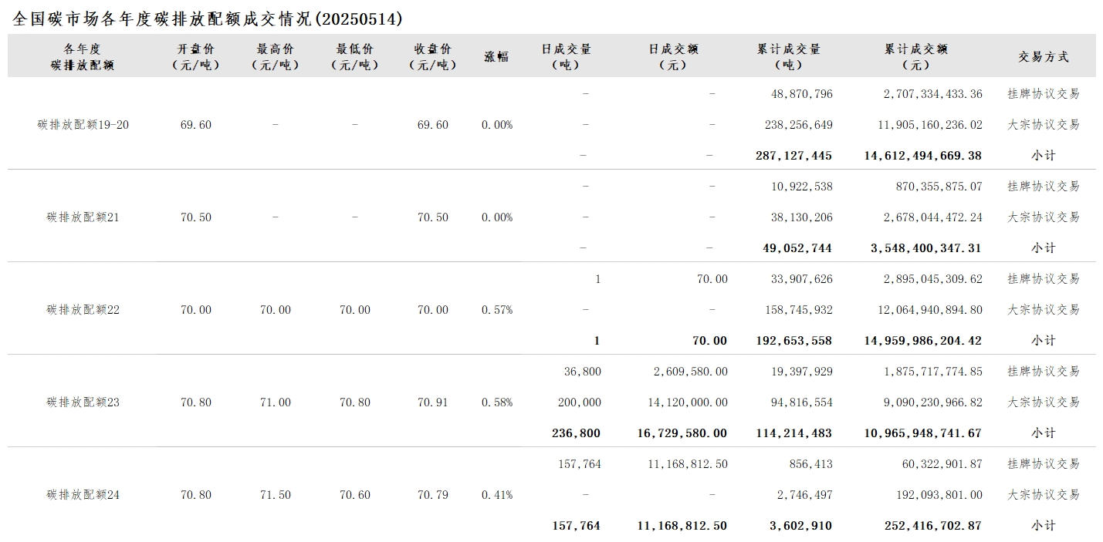
Task: Click the 碳排放配额24 row label
Action: point(83,495)
